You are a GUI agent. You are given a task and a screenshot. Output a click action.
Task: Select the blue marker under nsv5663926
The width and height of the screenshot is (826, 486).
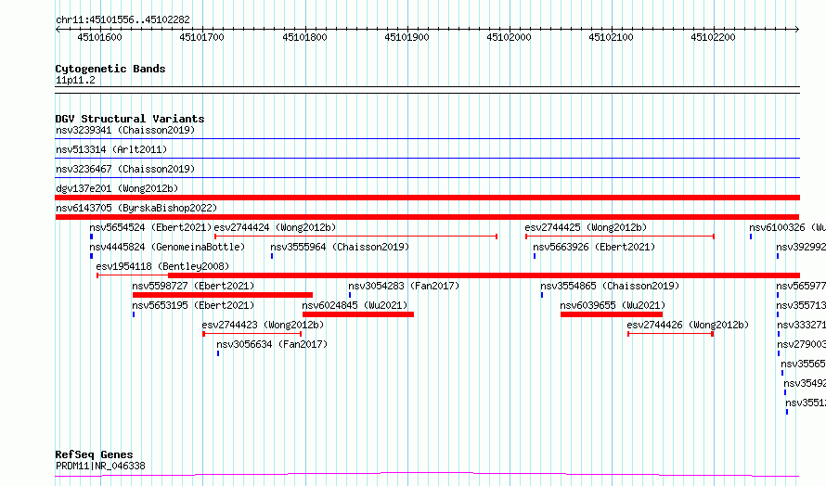[535, 256]
